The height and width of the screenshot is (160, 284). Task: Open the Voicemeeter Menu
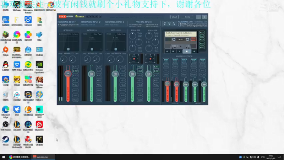coord(187,17)
